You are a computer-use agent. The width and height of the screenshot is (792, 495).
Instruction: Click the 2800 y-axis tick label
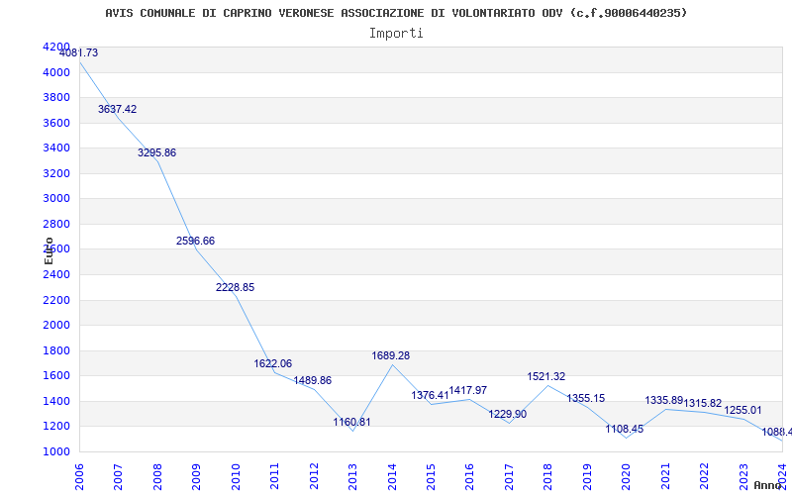pos(56,224)
